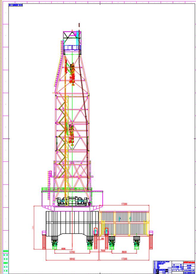This screenshot has width=196, height=274.
Task: Select the magenta ladder left of the derrick base
Action: pos(50,179)
